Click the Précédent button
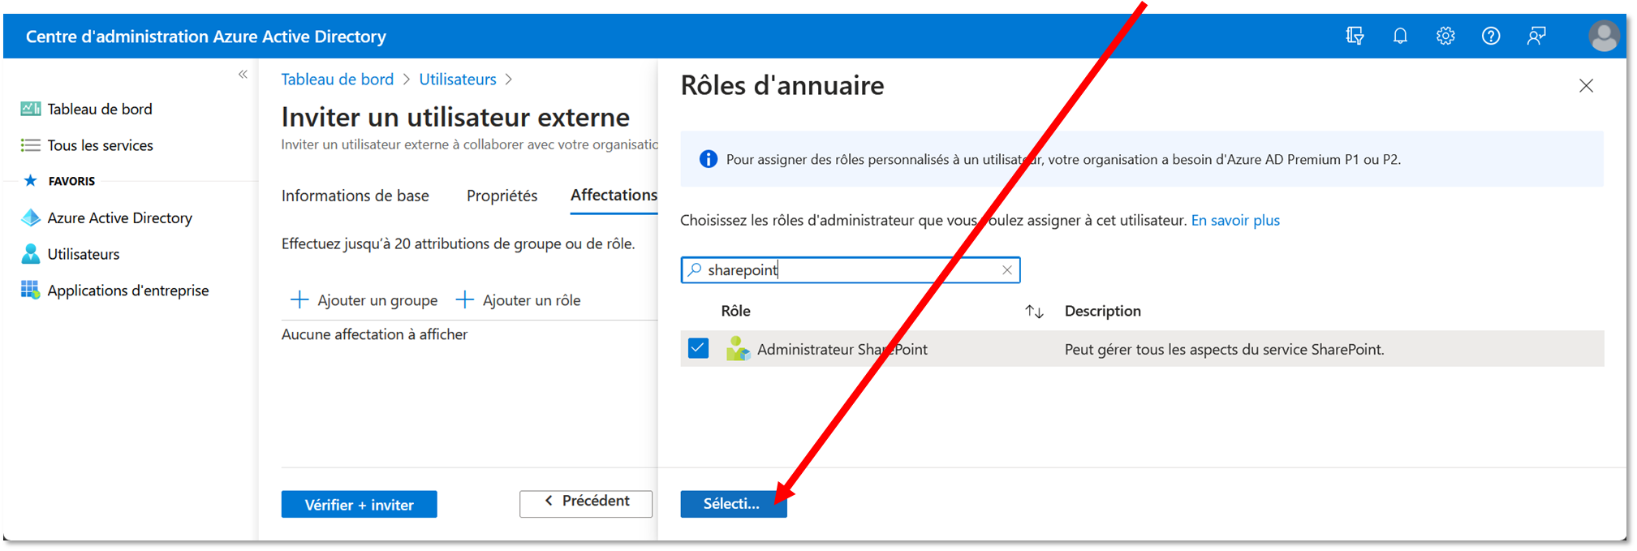This screenshot has height=551, width=1637. (586, 503)
